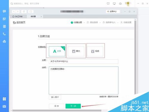Click the 说明 description text area
The image size is (149, 112).
[83, 80]
